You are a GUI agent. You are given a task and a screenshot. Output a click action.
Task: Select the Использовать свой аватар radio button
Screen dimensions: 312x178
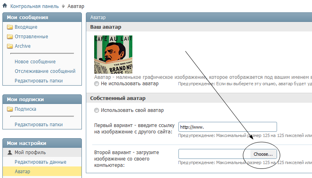97,110
